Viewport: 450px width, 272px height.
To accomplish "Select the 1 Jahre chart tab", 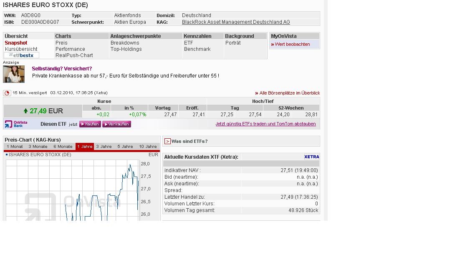I will (85, 146).
